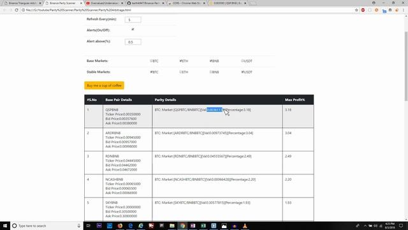Click the ARDRBNB base pair cell
Screen dimensions: 408x230
coord(127,139)
